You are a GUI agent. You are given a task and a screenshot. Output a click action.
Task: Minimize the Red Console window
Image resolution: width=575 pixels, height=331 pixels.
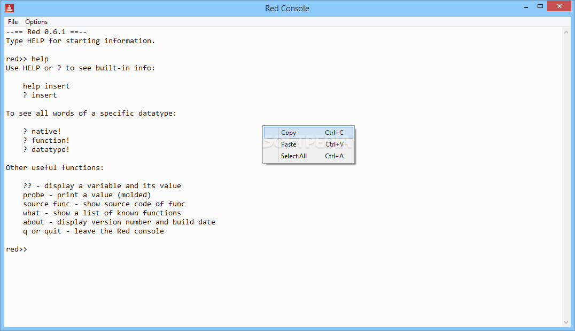coord(525,6)
